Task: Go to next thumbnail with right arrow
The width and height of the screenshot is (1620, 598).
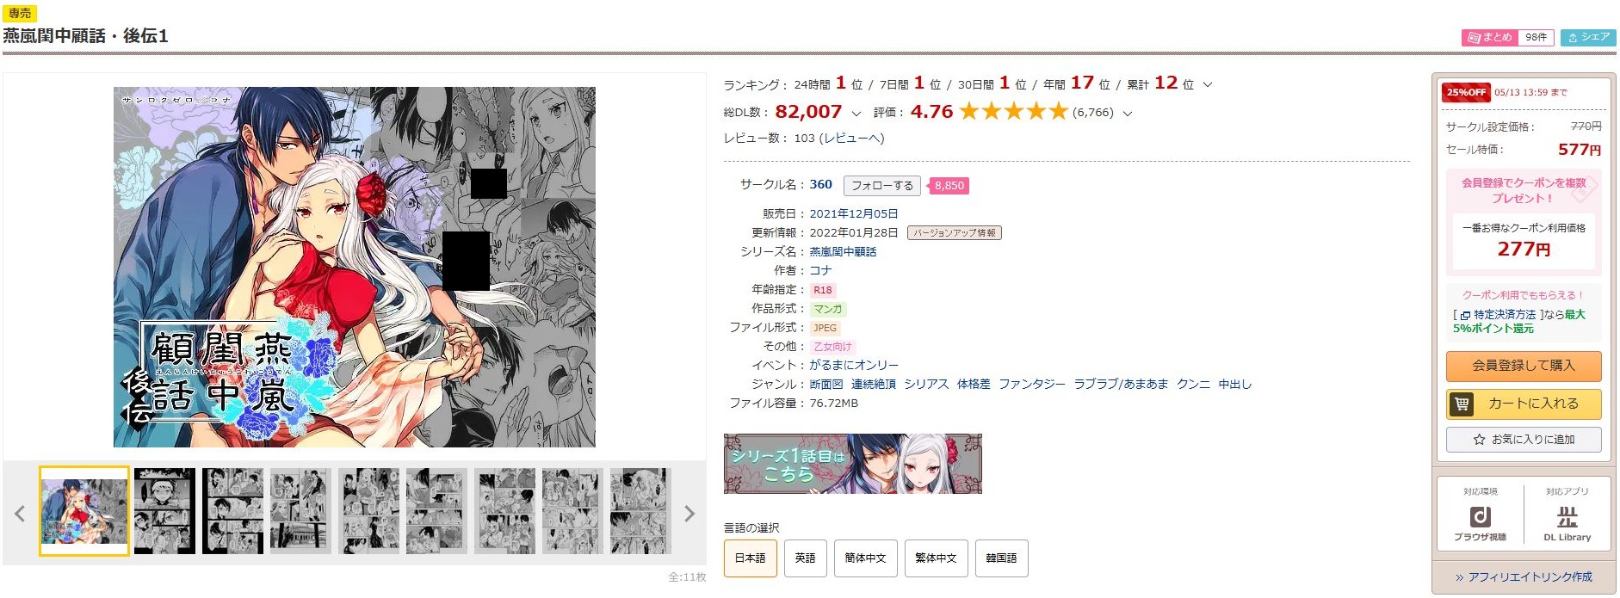Action: point(689,514)
